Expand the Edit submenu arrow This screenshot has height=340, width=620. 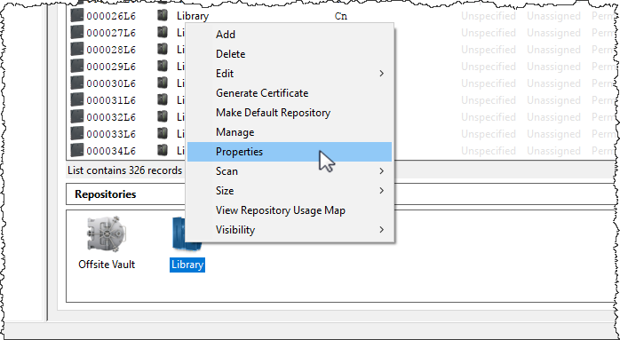click(x=382, y=74)
